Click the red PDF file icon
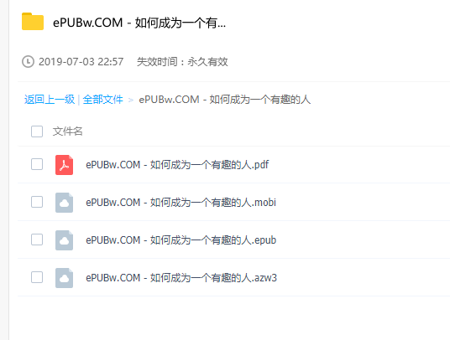Screen dimensions: 450x340 (x=64, y=165)
